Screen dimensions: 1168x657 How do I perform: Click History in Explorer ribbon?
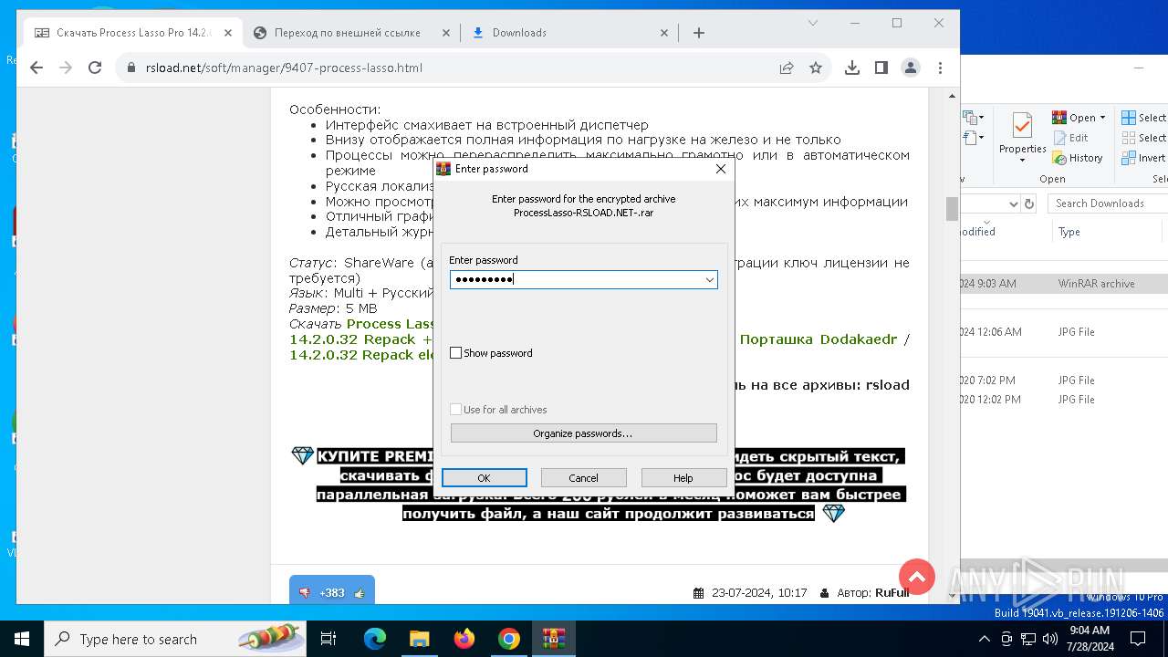click(x=1078, y=158)
